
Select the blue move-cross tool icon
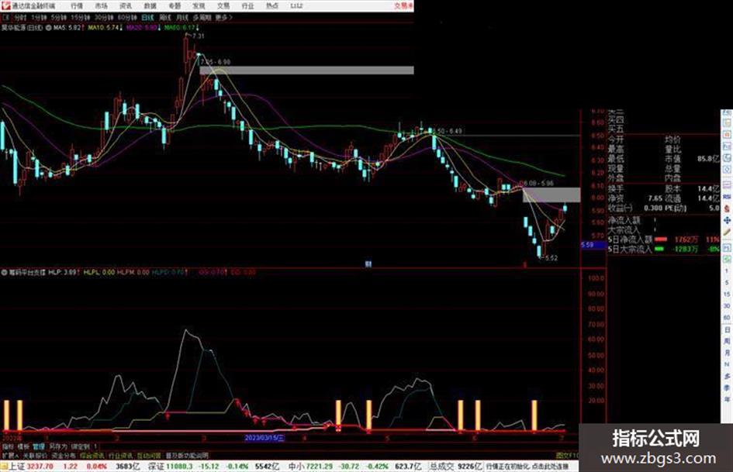coord(727,220)
